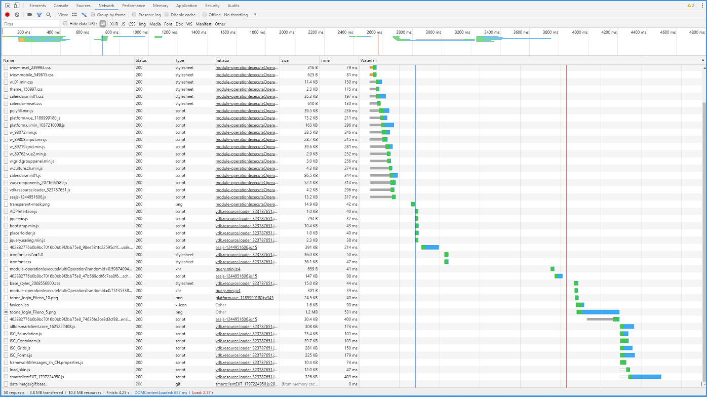This screenshot has width=707, height=397.
Task: Select request ISC_Forms.js
Action: pos(21,355)
